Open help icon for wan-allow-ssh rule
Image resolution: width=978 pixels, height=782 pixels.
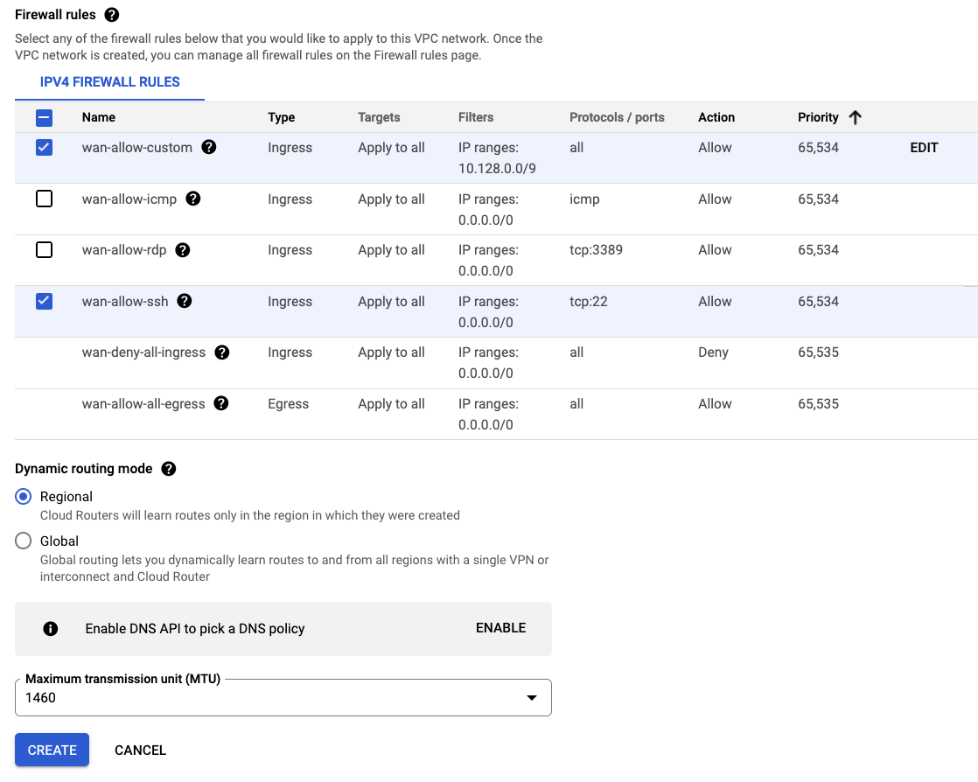coord(185,301)
